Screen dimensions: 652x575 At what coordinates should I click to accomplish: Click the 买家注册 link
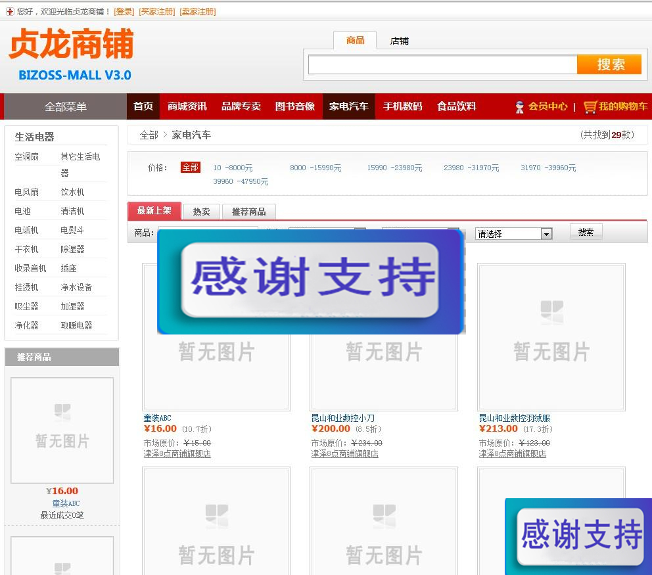(157, 12)
